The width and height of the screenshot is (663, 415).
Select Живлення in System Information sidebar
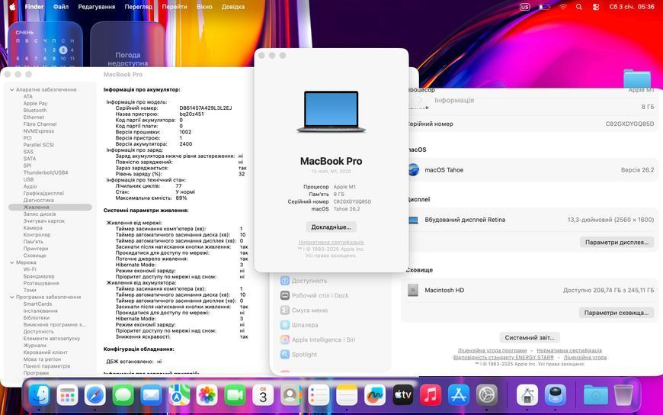point(50,207)
